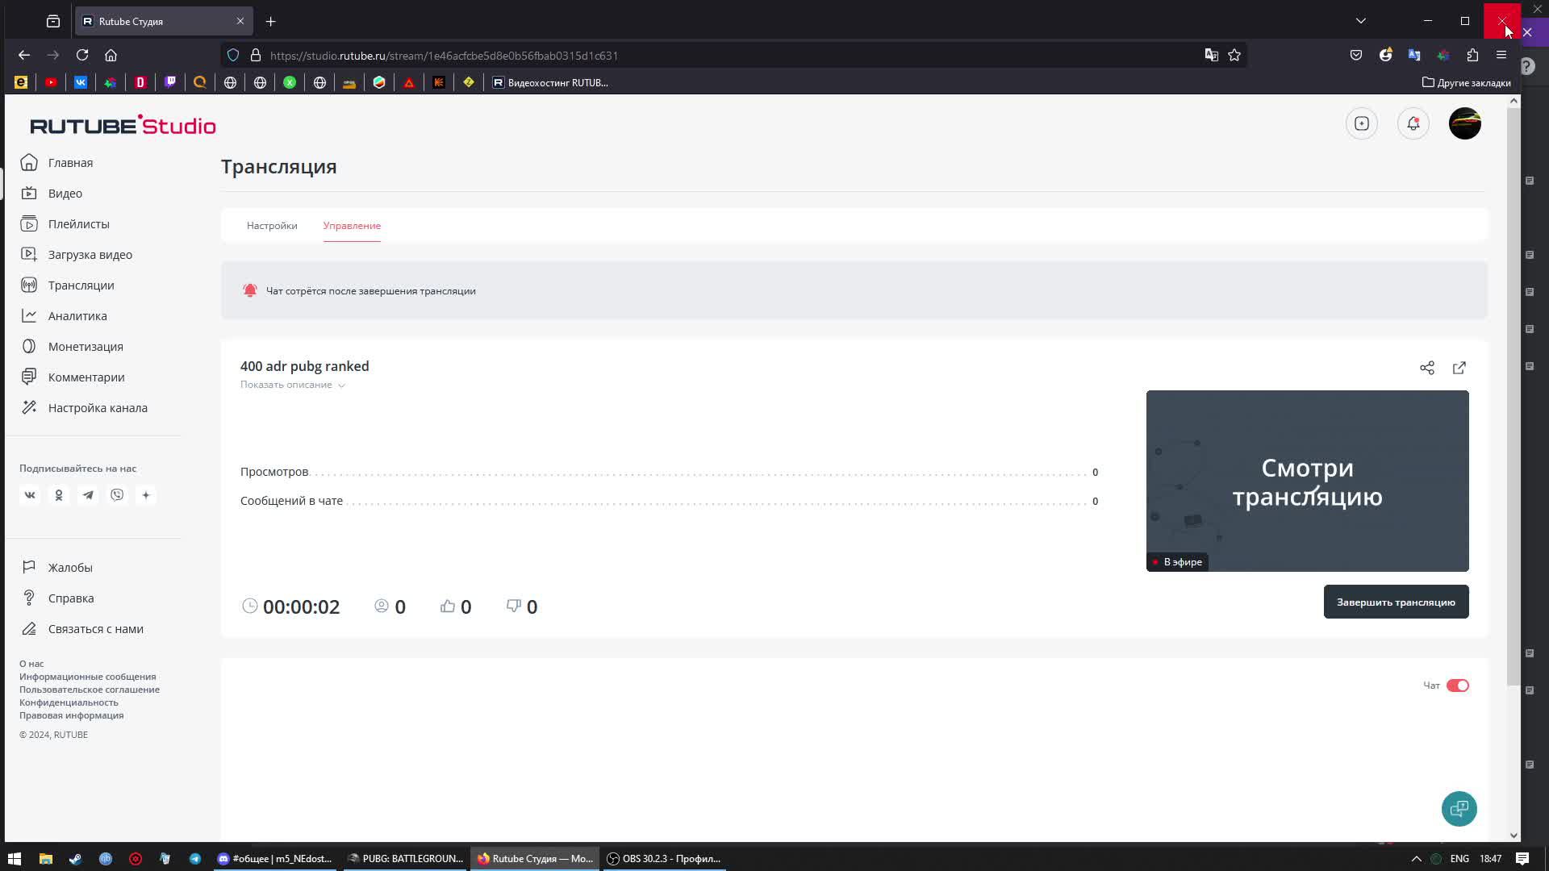Open Другие закладки dropdown

(x=1467, y=82)
